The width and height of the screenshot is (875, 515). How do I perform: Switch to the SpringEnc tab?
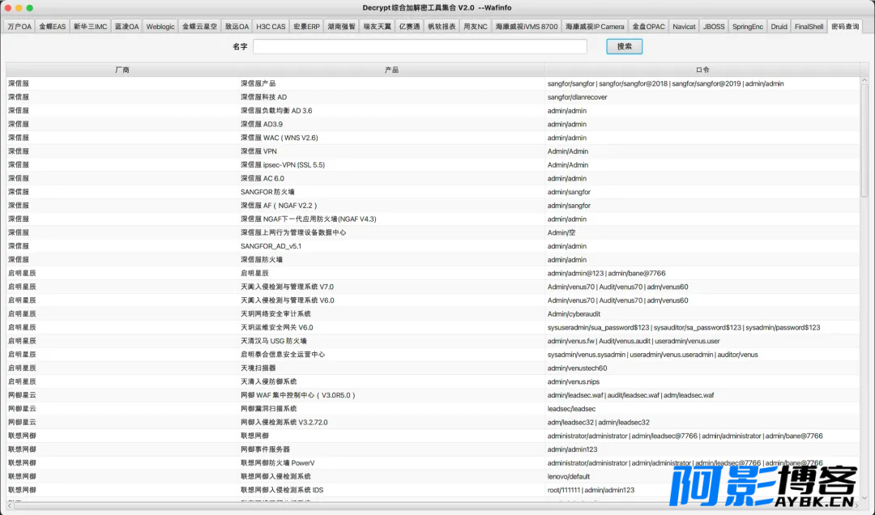point(747,26)
